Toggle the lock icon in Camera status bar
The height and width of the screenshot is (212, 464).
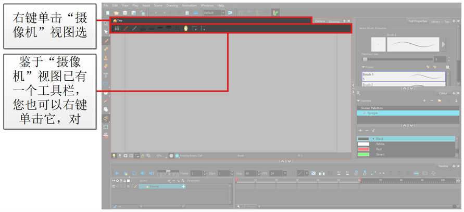142,155
